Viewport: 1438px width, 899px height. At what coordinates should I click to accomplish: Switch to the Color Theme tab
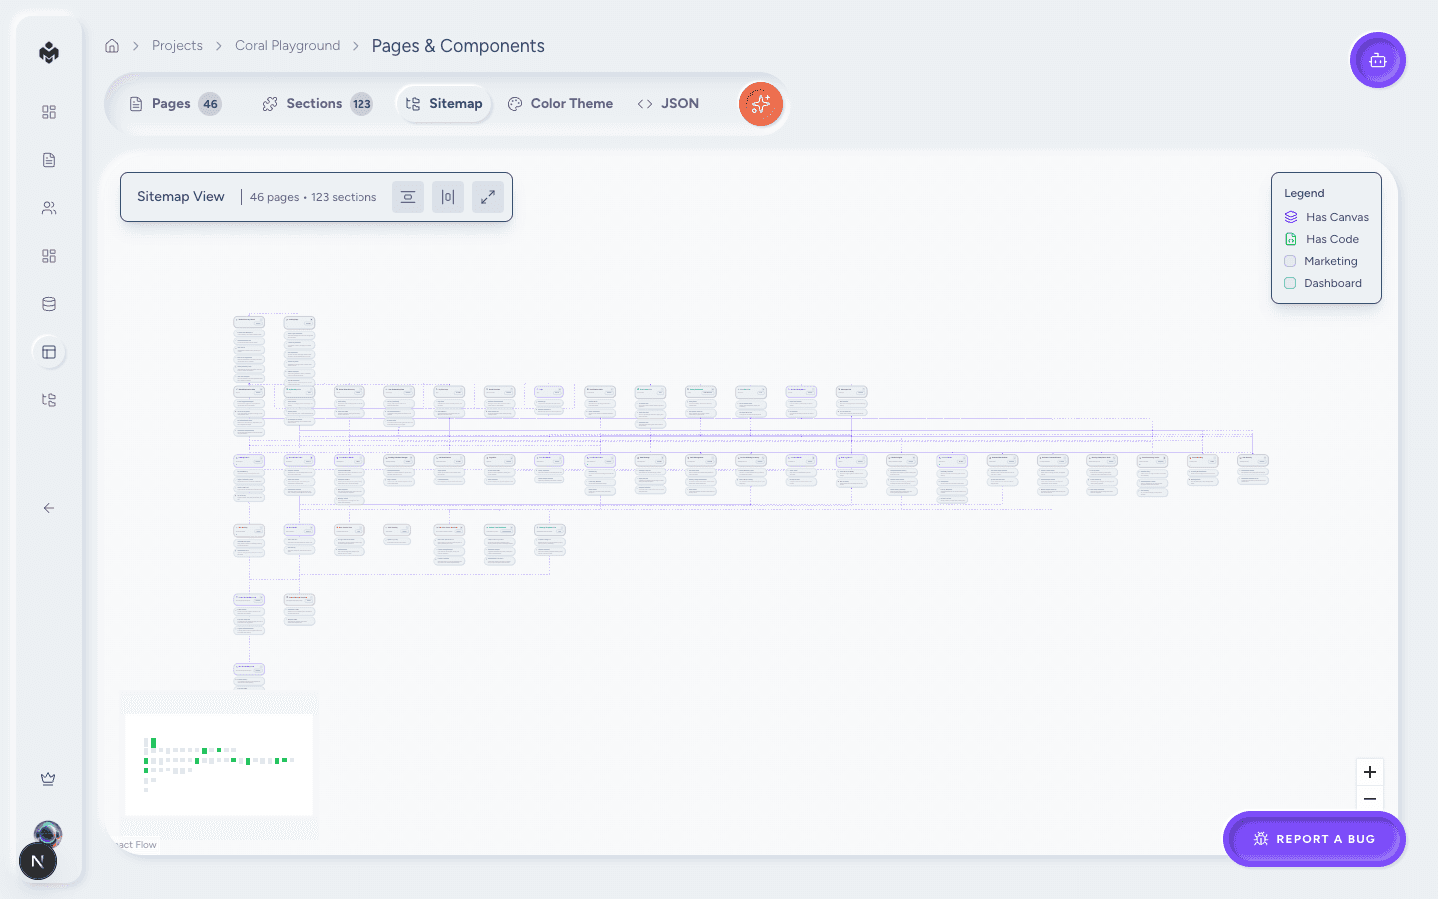coord(560,103)
